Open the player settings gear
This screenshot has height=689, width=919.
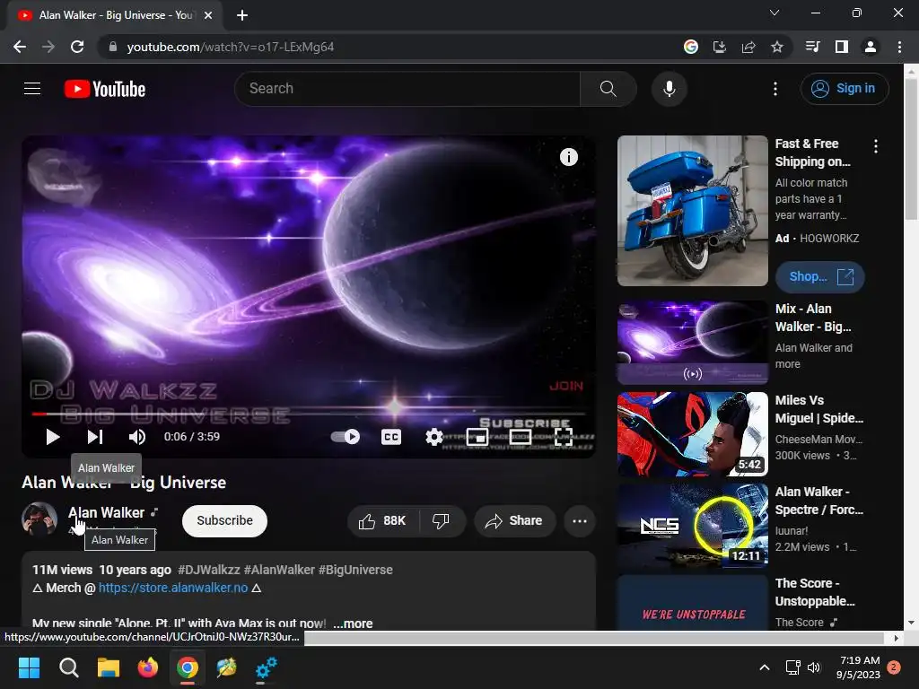point(434,437)
